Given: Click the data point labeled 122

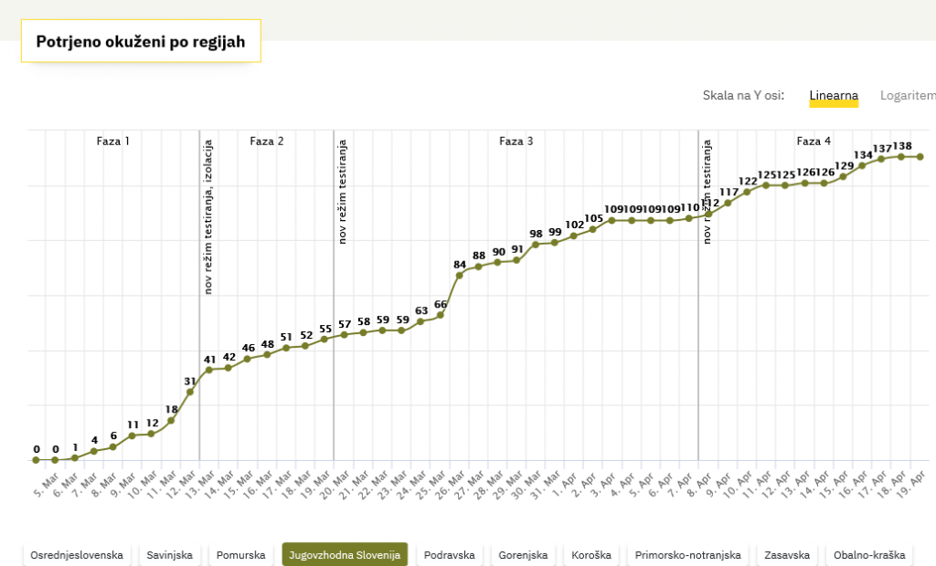Looking at the screenshot, I should (747, 192).
